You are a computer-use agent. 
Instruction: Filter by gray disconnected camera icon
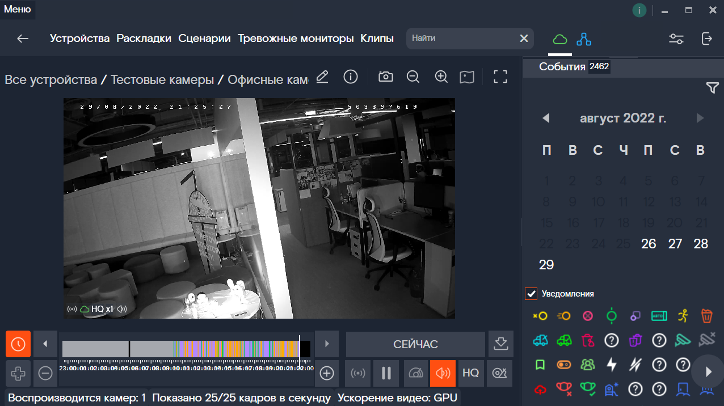click(x=706, y=340)
